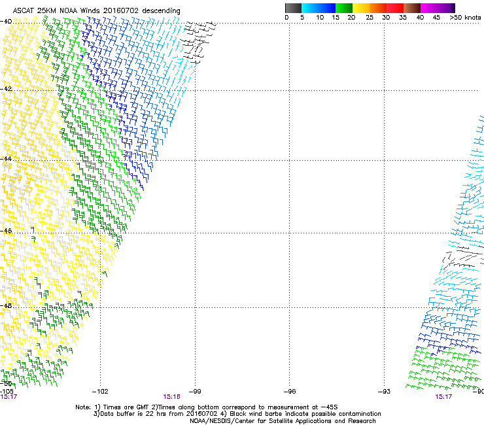Click the 'Times are GMT' note line

[207, 407]
